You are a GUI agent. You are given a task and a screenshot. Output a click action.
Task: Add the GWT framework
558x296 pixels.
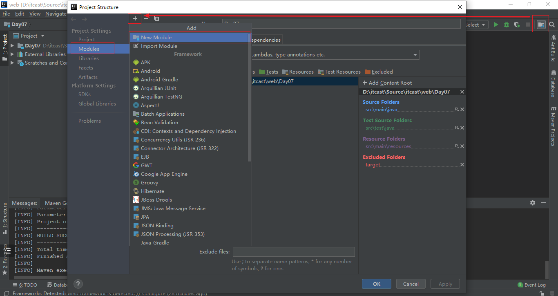point(146,166)
